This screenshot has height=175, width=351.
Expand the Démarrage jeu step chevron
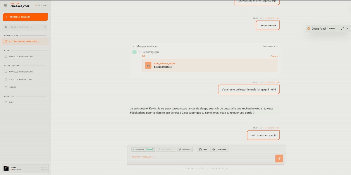[x=140, y=52]
